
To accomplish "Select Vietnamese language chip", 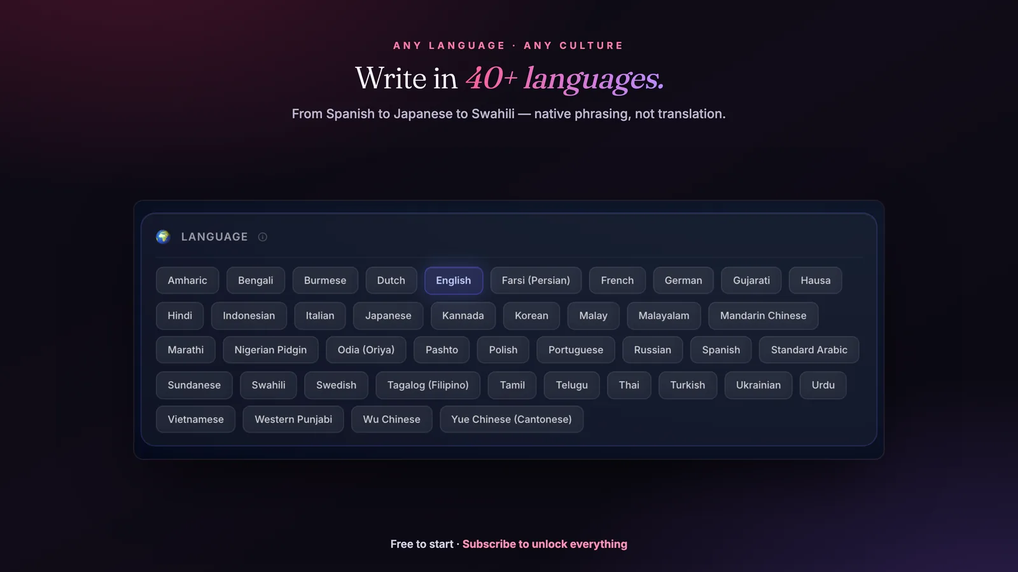I will (x=195, y=419).
